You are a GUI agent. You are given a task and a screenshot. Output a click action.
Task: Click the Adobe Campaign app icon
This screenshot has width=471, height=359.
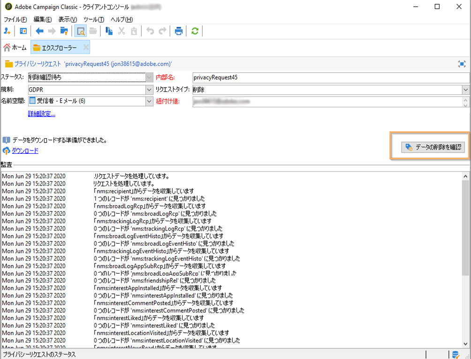8,7
